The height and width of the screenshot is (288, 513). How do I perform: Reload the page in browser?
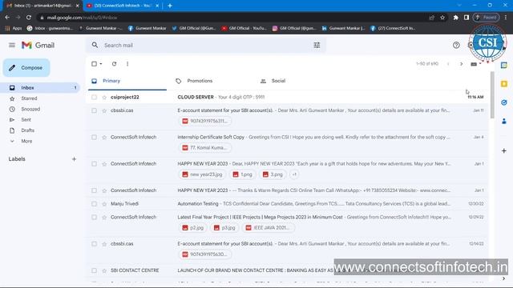pyautogui.click(x=29, y=18)
